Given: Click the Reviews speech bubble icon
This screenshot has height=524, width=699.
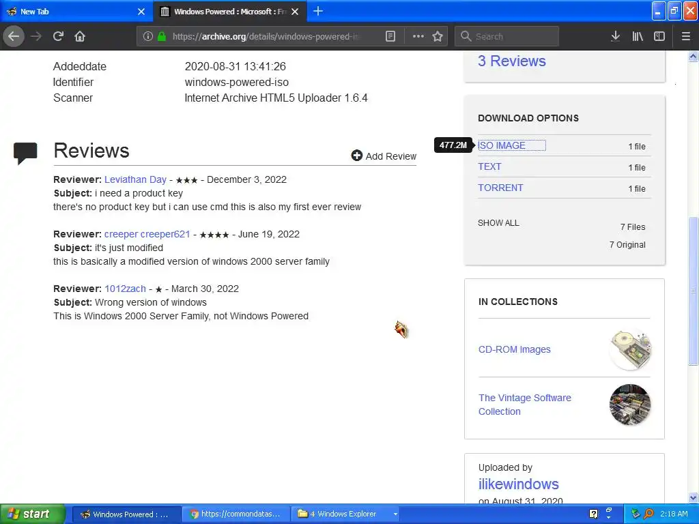Looking at the screenshot, I should [25, 154].
